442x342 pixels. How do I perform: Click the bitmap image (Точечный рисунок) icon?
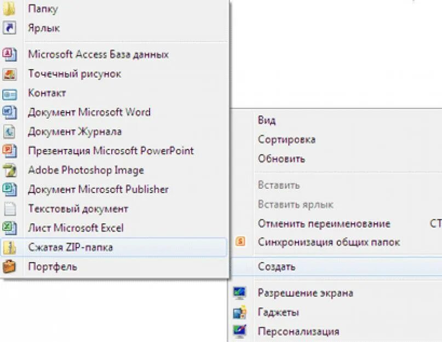(9, 74)
